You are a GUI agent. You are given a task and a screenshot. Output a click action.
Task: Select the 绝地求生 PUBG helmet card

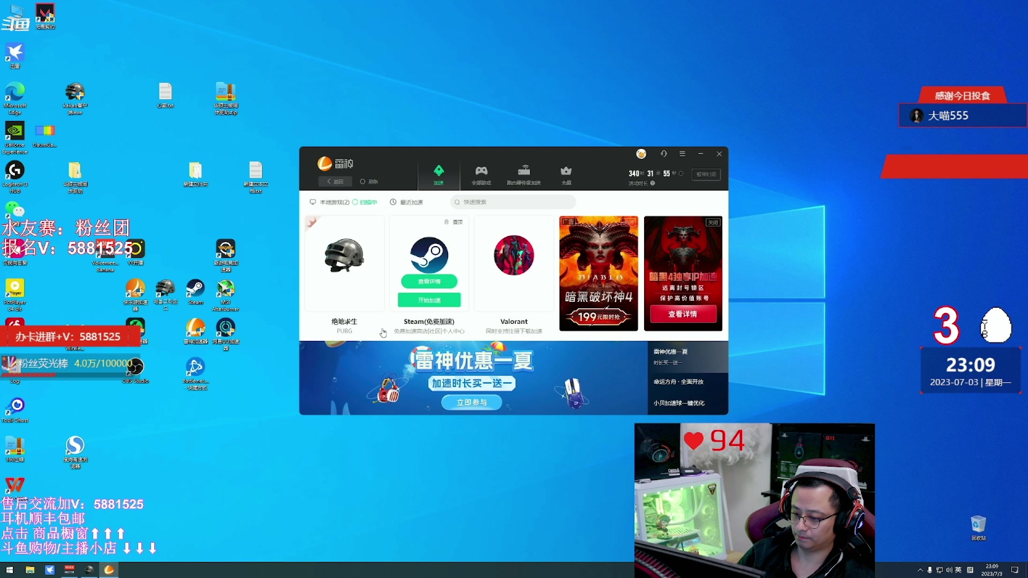344,264
